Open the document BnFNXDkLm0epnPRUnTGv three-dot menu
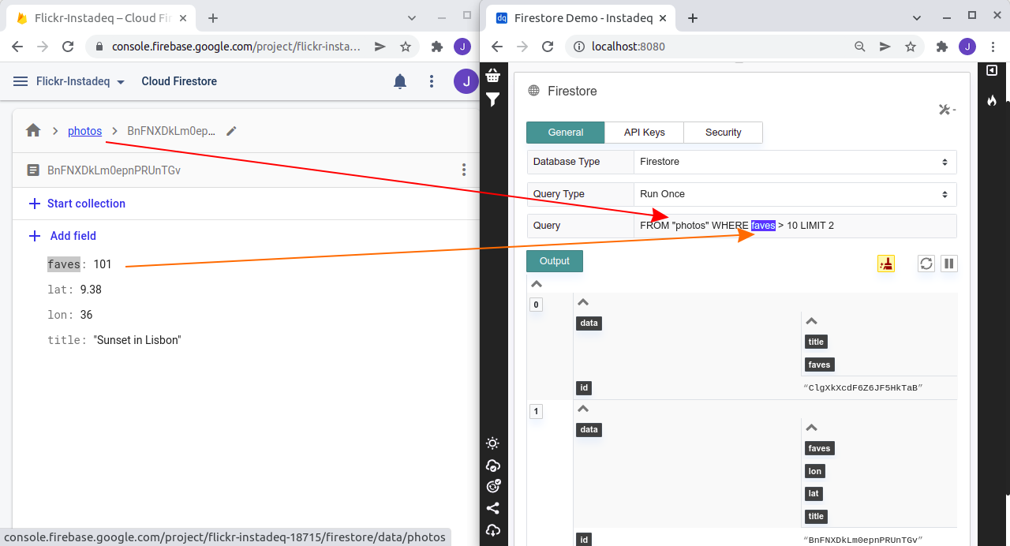1010x546 pixels. click(x=464, y=170)
